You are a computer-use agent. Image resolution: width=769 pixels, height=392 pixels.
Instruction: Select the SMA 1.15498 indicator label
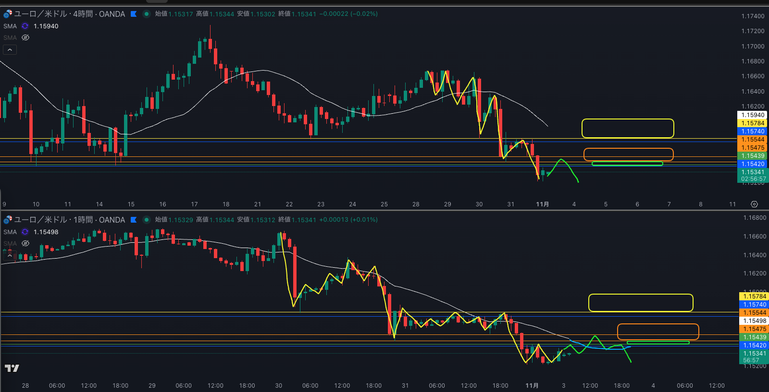[x=10, y=232]
